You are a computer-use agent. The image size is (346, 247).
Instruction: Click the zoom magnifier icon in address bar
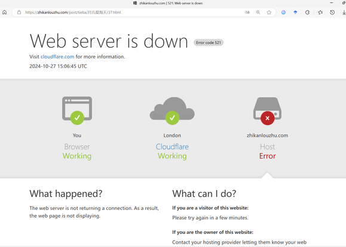pyautogui.click(x=258, y=13)
